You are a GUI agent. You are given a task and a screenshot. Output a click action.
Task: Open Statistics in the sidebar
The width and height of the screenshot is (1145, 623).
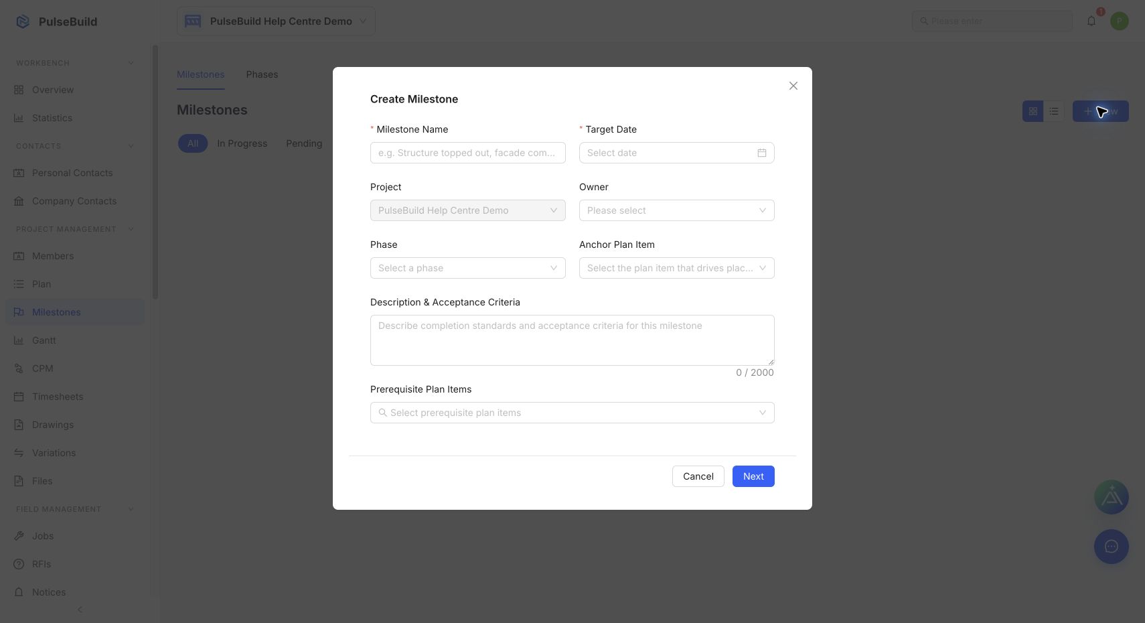tap(75, 118)
